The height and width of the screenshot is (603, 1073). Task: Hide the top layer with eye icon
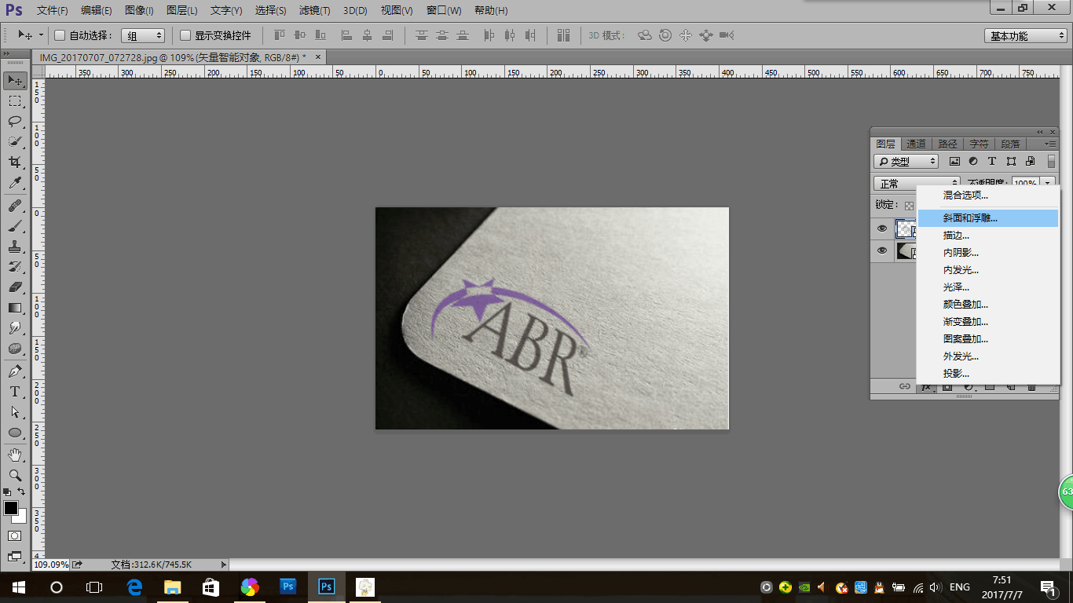[x=882, y=229]
